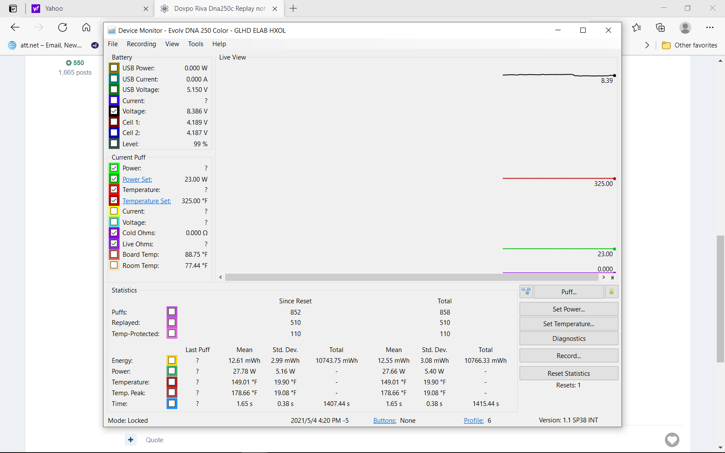Open the browser collections icon

pos(660,28)
